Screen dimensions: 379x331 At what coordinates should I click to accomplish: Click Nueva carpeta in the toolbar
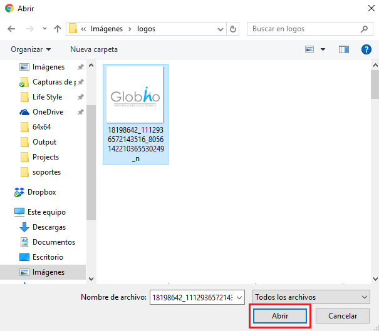(93, 49)
